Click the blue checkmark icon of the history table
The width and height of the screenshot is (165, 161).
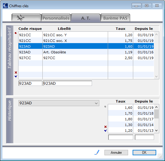105,131
